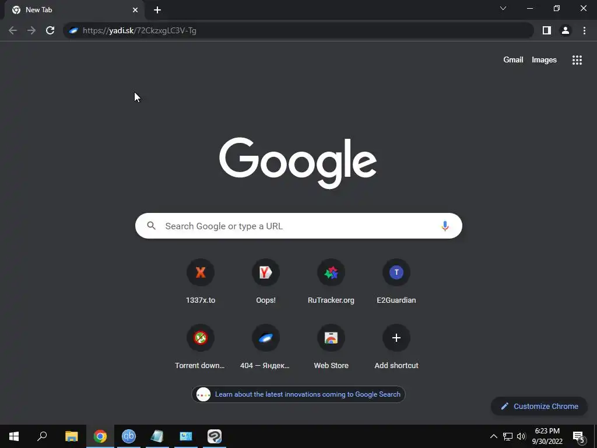
Task: Click the Images link
Action: pyautogui.click(x=544, y=60)
